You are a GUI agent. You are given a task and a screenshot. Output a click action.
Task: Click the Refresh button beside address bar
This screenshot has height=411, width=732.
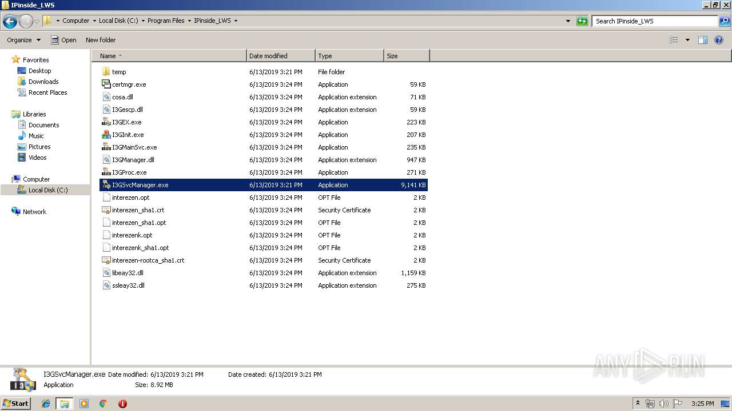(x=582, y=21)
